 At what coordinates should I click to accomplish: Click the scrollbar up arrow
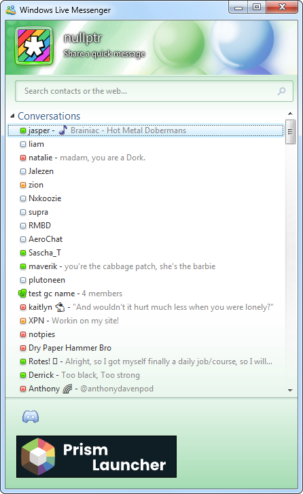pyautogui.click(x=290, y=113)
